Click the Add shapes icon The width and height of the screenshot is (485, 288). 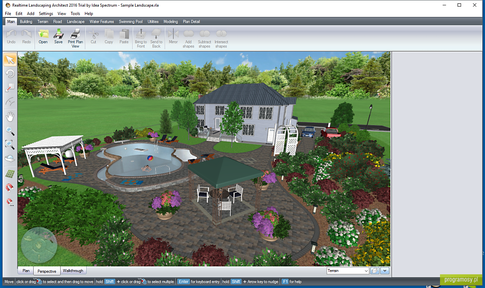click(189, 39)
